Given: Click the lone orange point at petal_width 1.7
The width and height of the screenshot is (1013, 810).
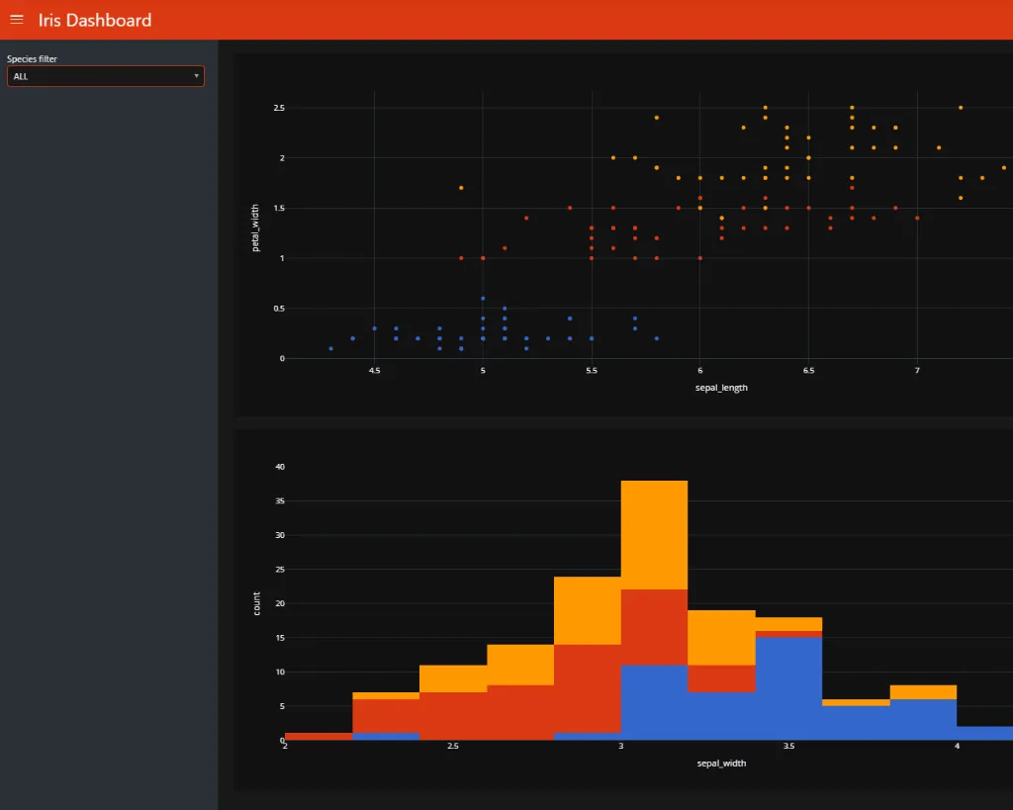Looking at the screenshot, I should tap(461, 188).
